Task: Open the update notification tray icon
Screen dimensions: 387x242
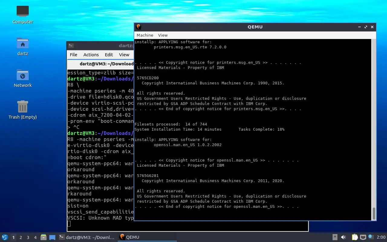Action: pos(371,237)
